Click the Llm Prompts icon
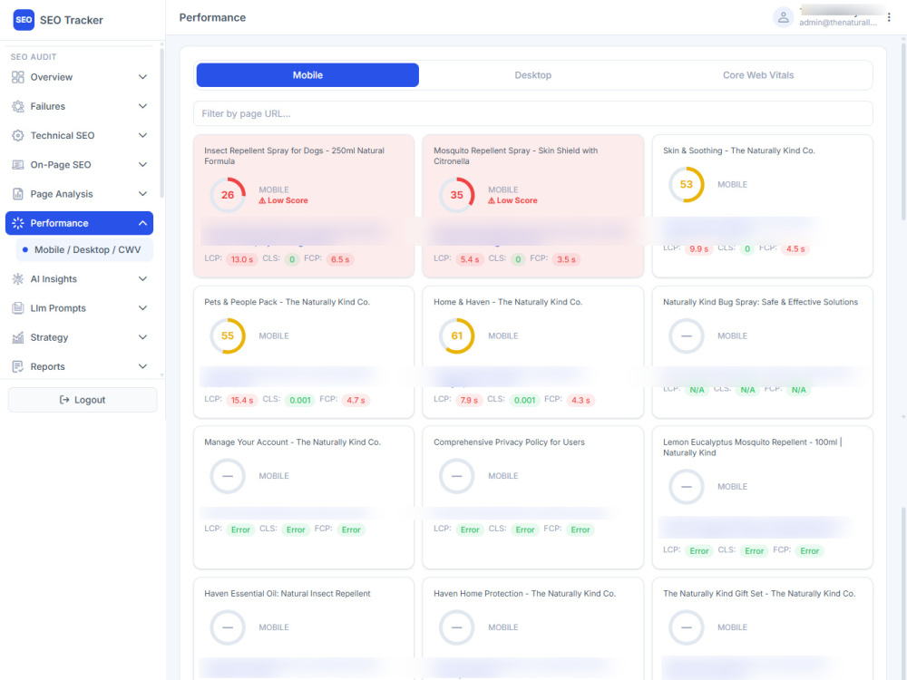907x680 pixels. (x=18, y=308)
